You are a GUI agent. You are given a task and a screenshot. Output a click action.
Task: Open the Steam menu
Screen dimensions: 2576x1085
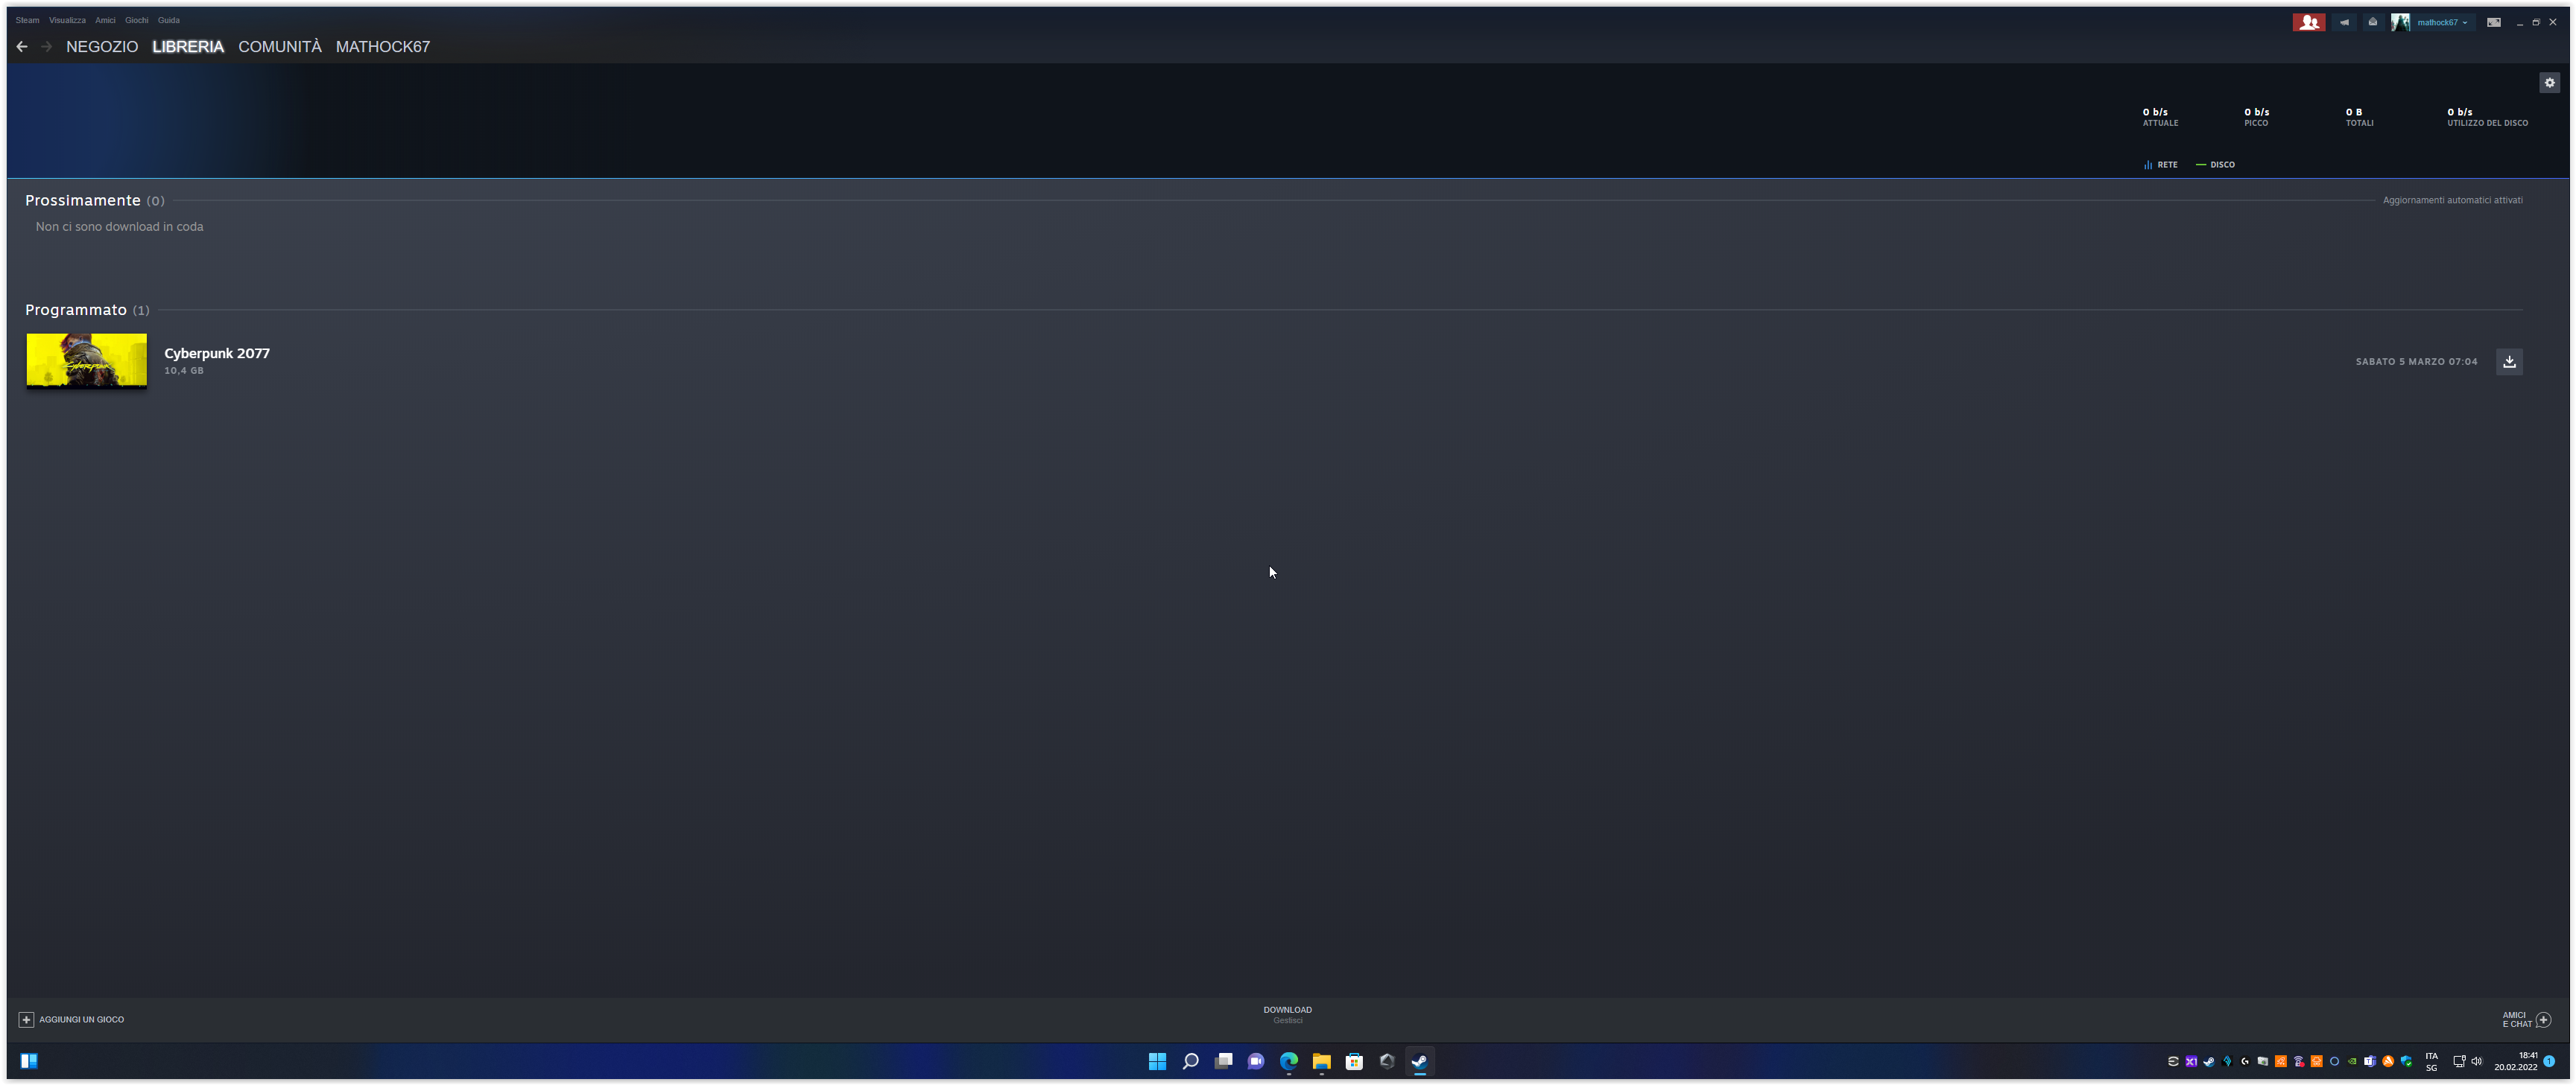click(x=27, y=20)
